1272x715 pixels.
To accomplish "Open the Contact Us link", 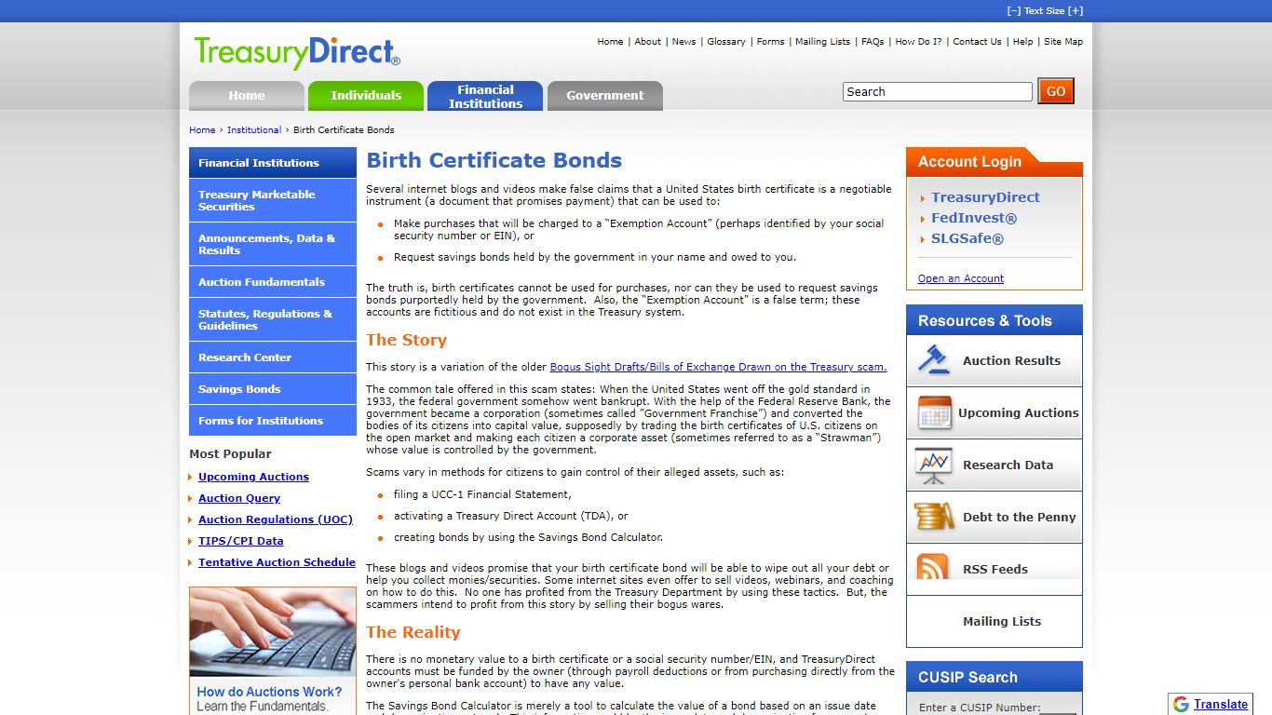I will coord(978,41).
